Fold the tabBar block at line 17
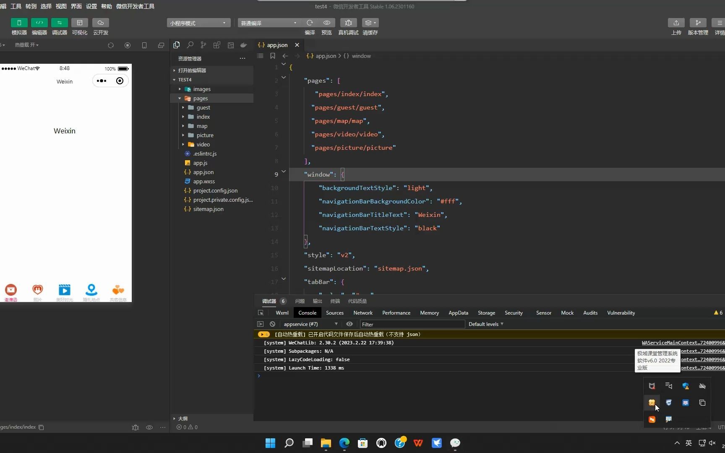The width and height of the screenshot is (725, 453). click(284, 279)
